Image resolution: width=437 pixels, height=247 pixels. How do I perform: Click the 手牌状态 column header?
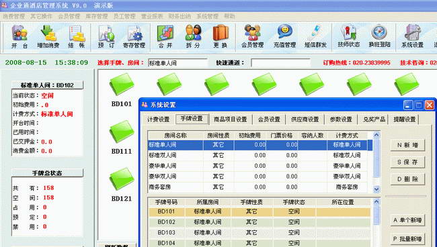pyautogui.click(x=294, y=202)
